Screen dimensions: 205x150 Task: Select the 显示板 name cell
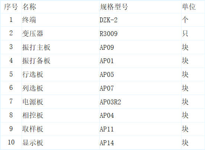pos(61,143)
